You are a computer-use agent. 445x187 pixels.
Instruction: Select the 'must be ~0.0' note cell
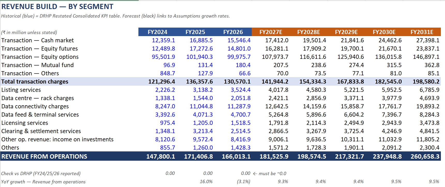(x=270, y=173)
